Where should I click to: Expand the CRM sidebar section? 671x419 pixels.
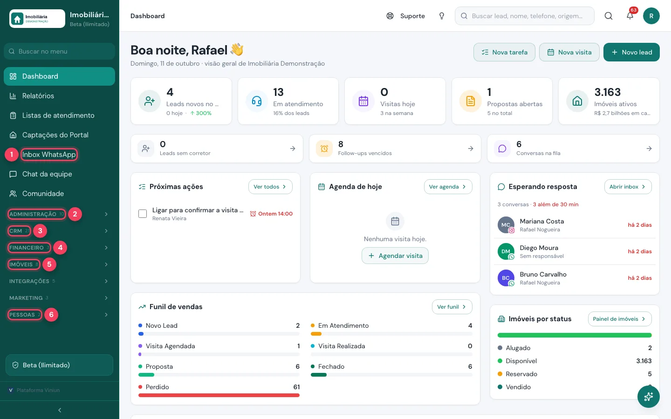60,231
